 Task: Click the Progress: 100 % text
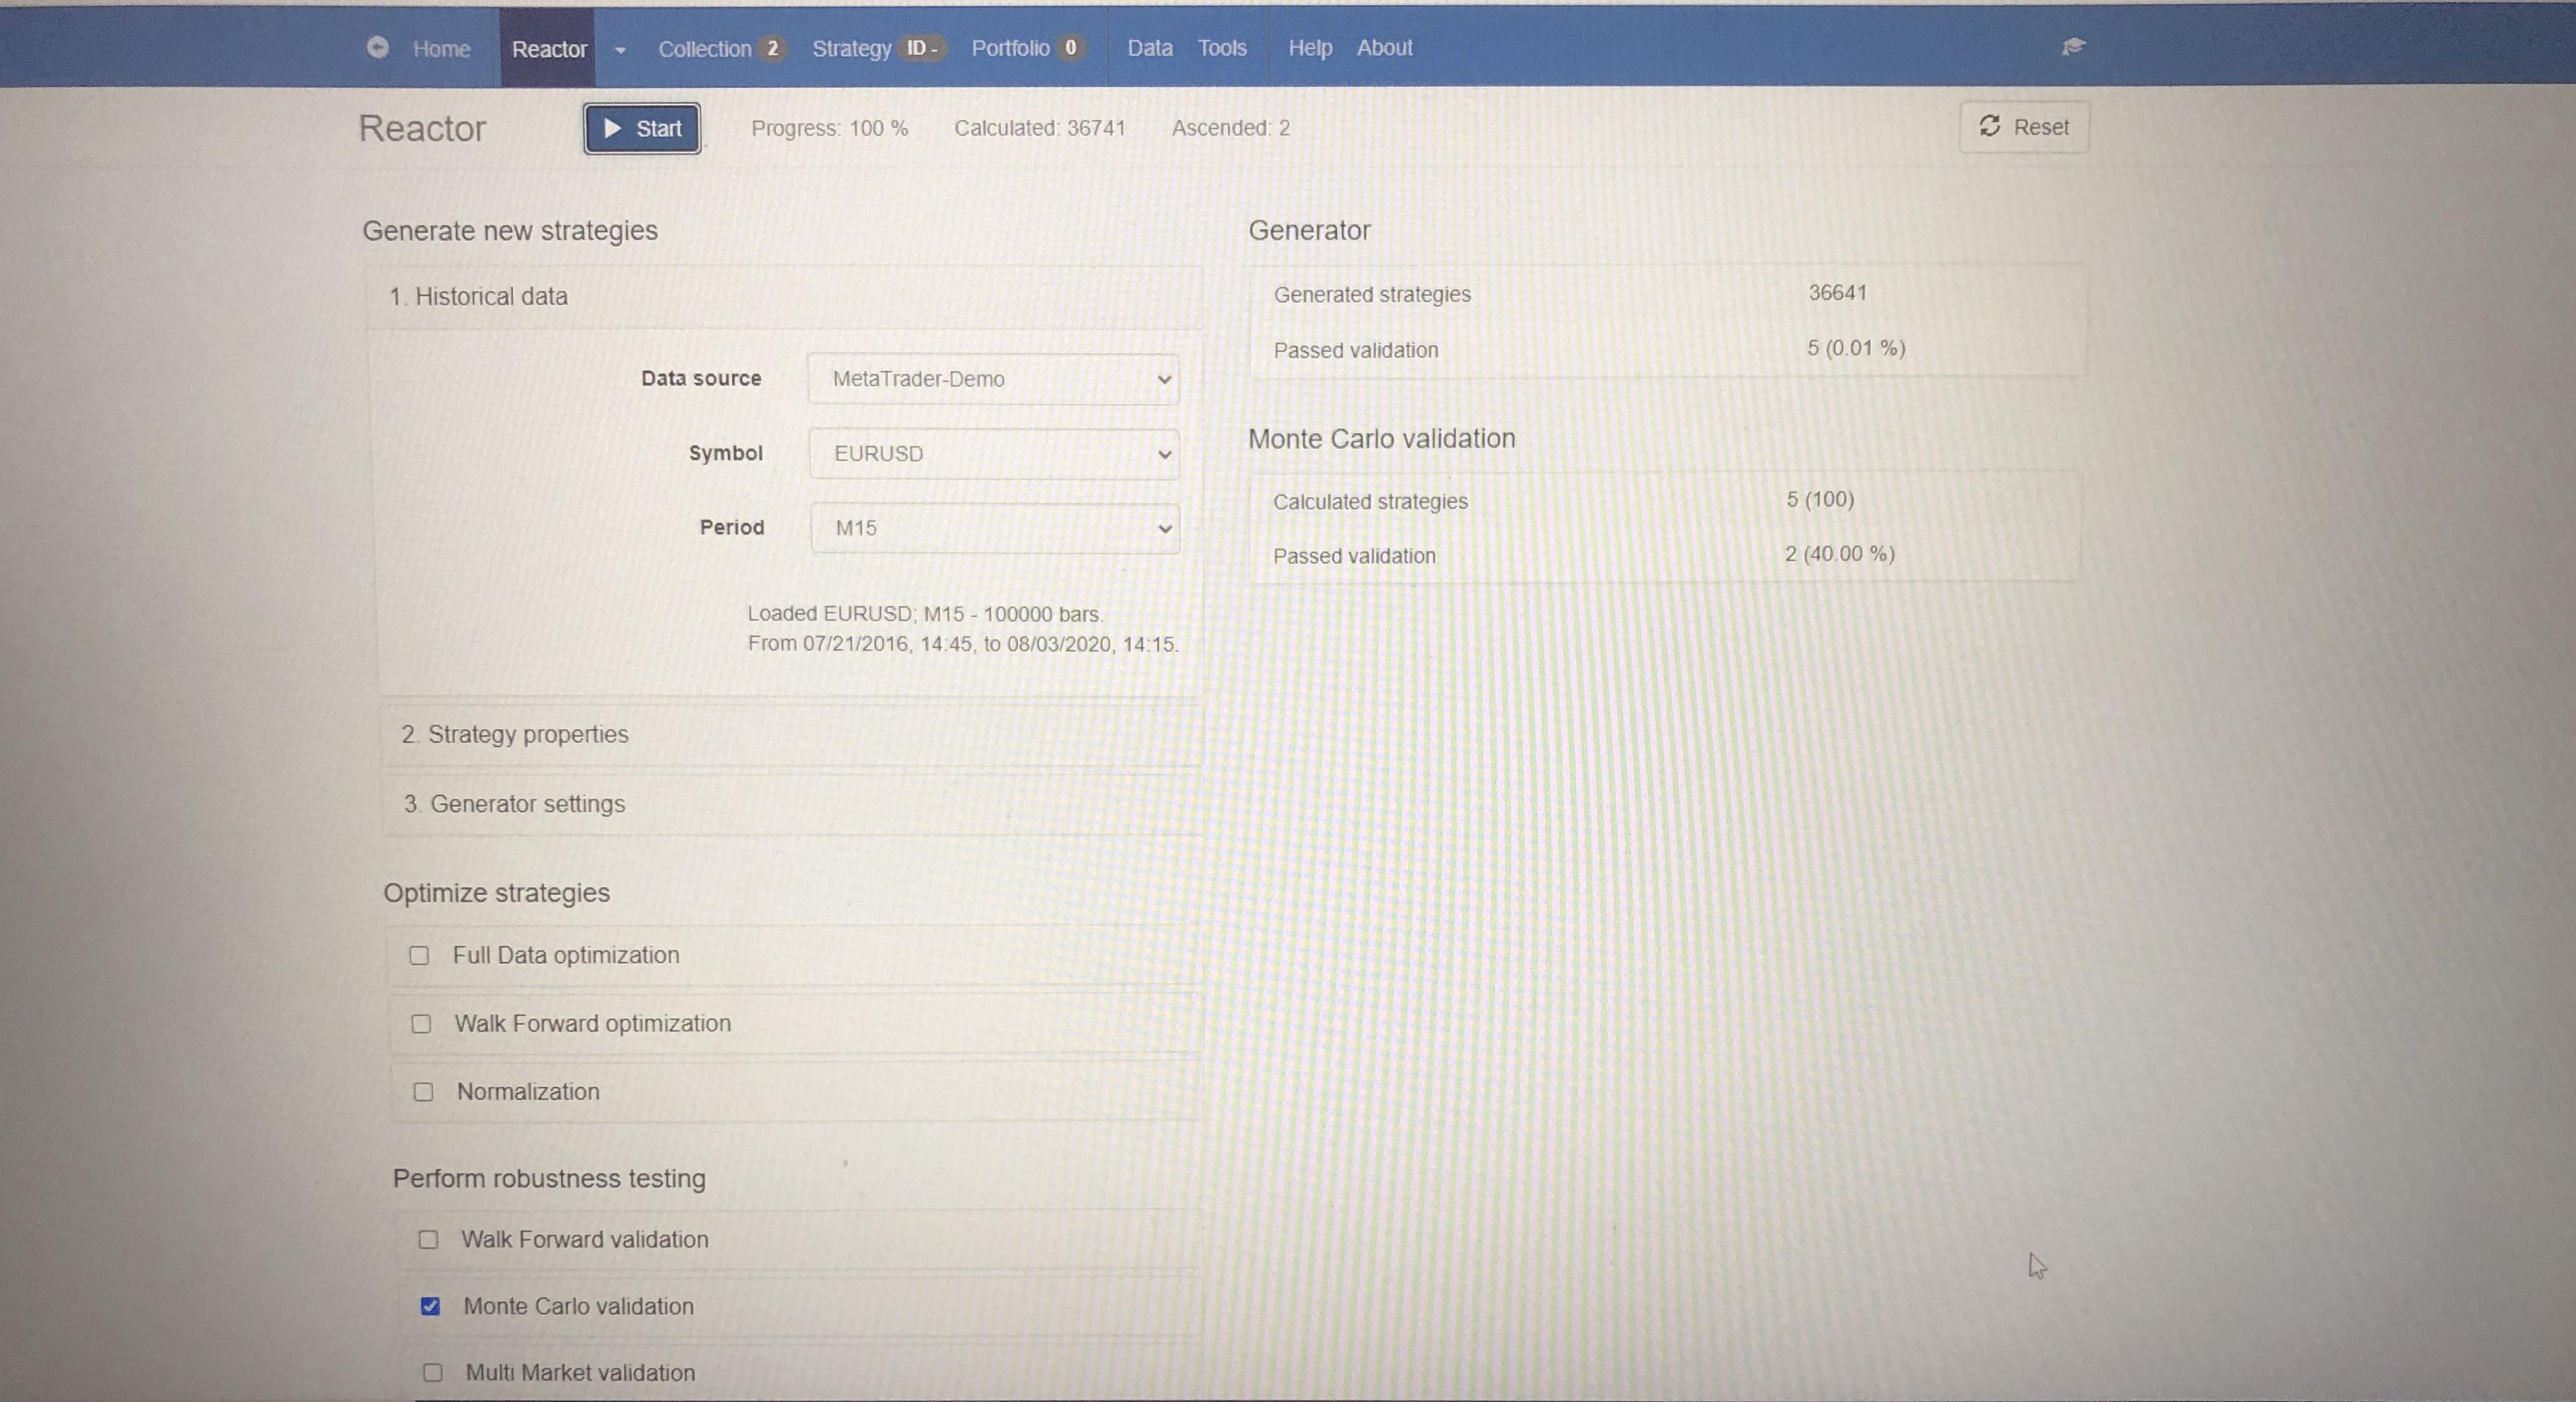click(830, 128)
